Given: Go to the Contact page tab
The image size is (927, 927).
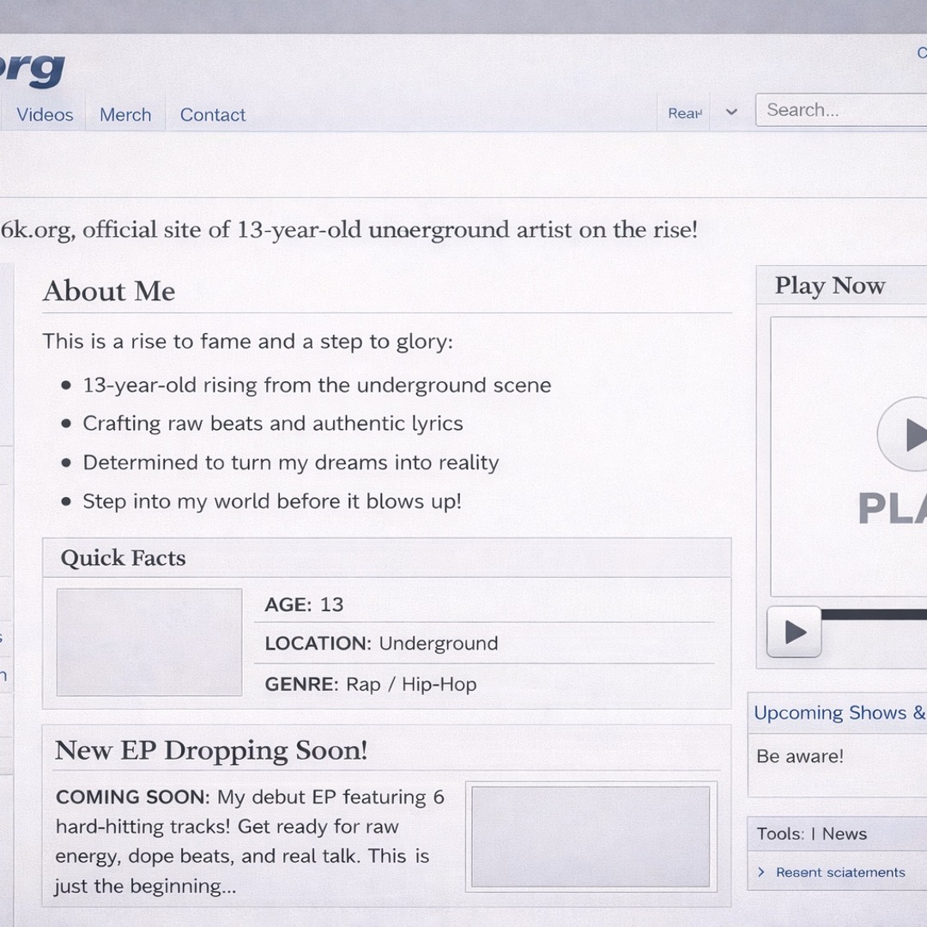Looking at the screenshot, I should pyautogui.click(x=212, y=115).
